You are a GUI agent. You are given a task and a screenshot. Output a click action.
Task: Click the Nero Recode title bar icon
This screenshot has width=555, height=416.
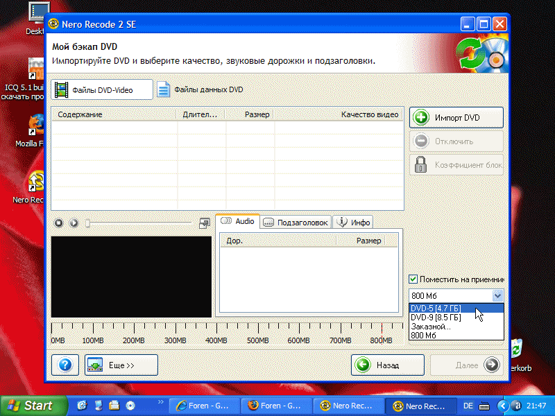coord(53,24)
